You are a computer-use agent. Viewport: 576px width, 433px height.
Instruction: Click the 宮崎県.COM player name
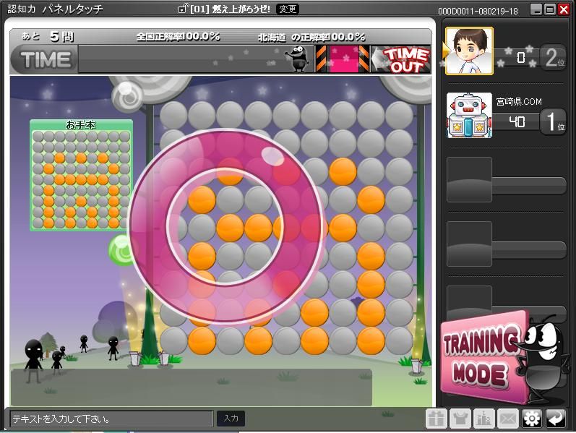(519, 101)
